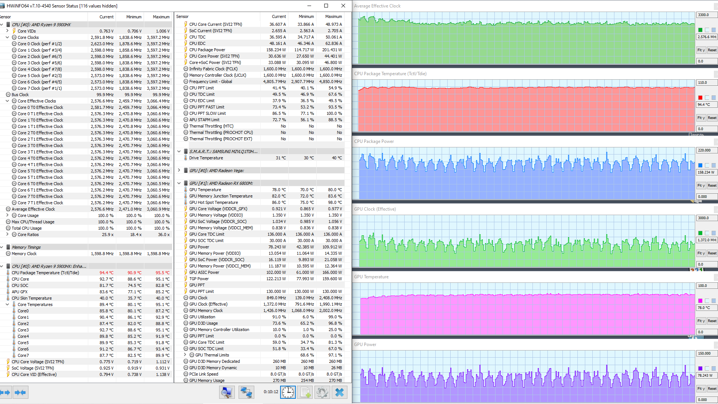
Task: Open the sensor summary magnifier-monitor icon
Action: [x=227, y=392]
